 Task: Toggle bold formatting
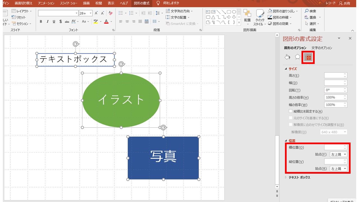41,22
